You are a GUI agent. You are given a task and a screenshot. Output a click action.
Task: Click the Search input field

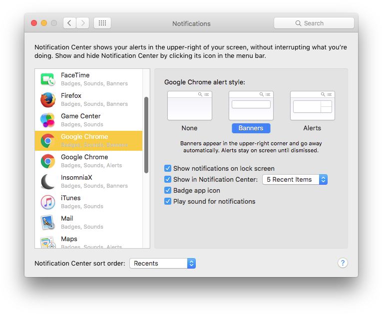point(314,23)
